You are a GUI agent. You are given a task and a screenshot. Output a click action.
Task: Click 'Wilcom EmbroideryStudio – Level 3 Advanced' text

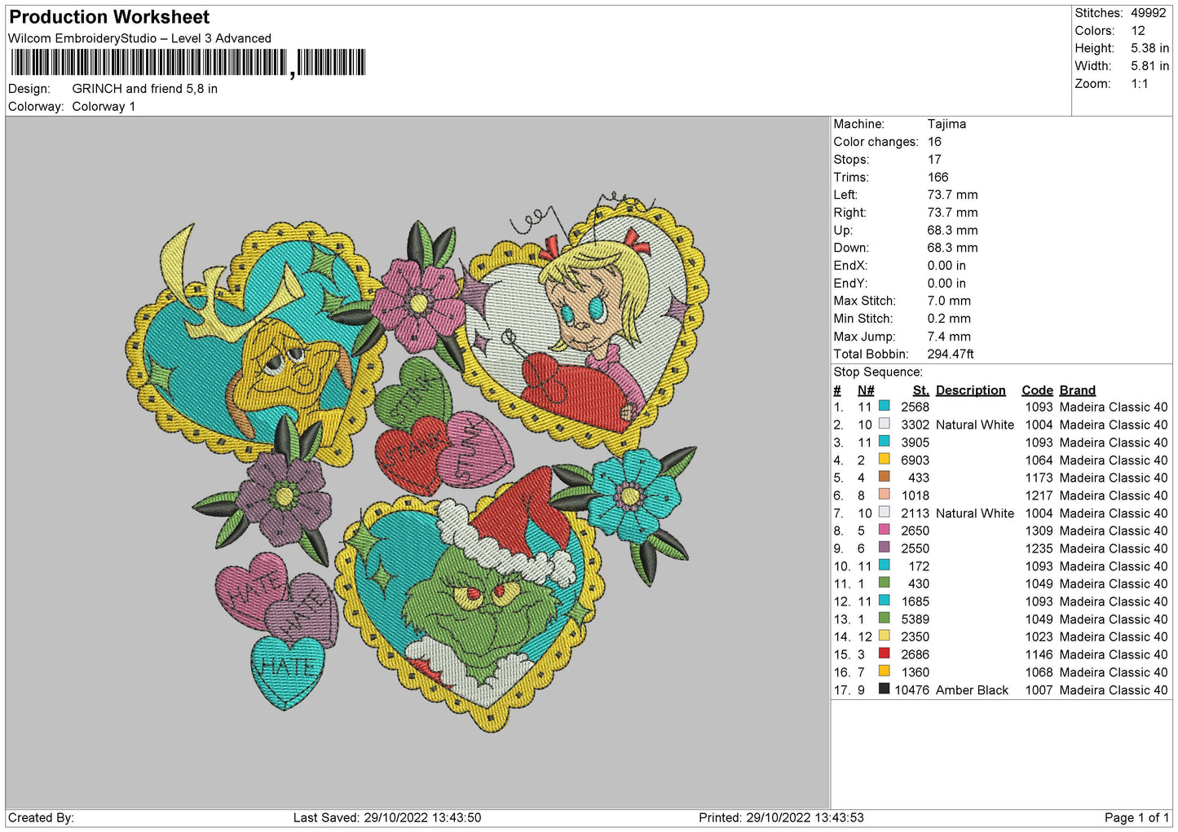tap(139, 38)
